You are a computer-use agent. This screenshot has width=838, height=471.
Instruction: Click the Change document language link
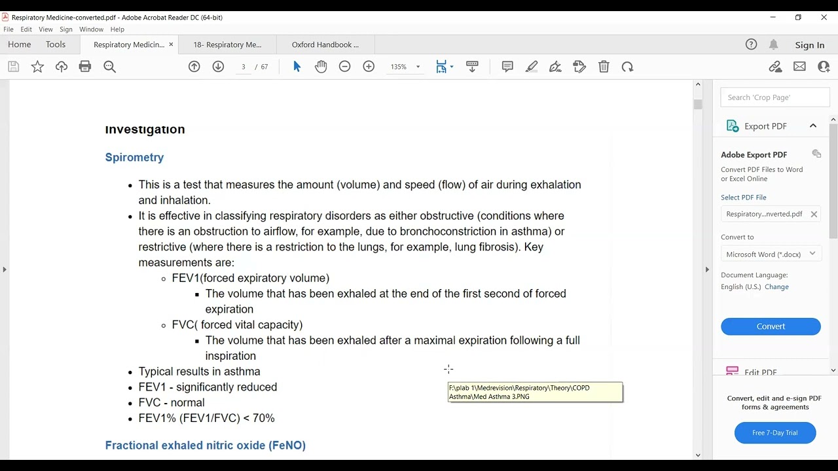pyautogui.click(x=776, y=287)
